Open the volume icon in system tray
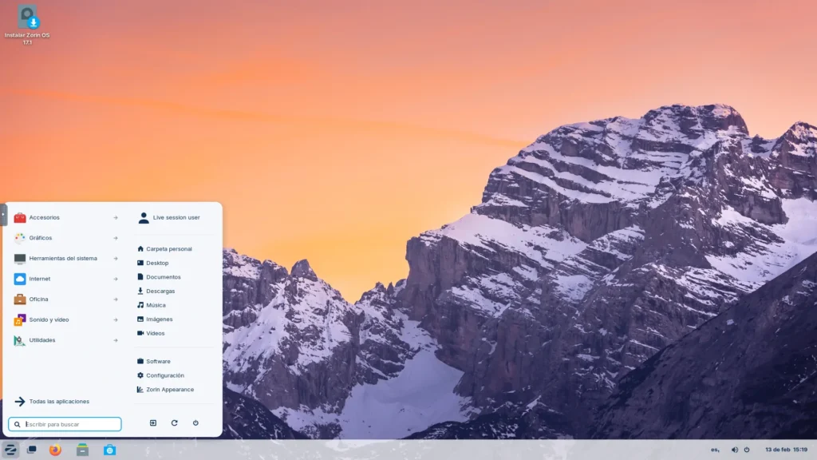Screen dimensions: 817x460 (735, 450)
